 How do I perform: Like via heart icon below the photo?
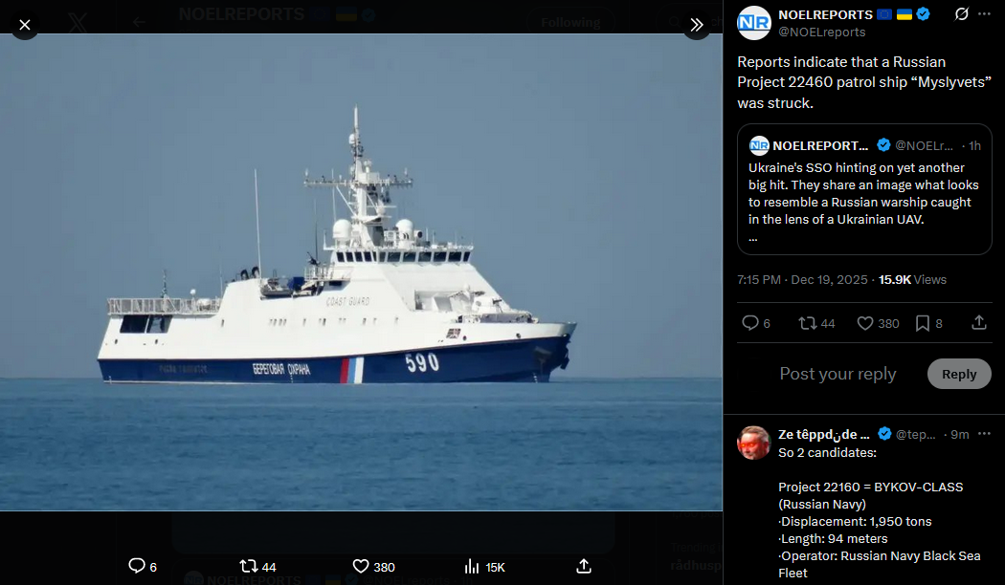pyautogui.click(x=361, y=567)
